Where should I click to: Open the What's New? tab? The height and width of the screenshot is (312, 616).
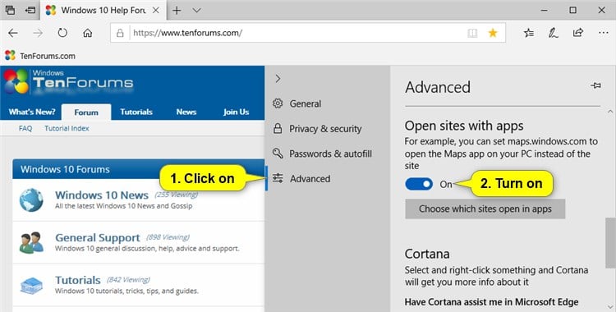[32, 112]
